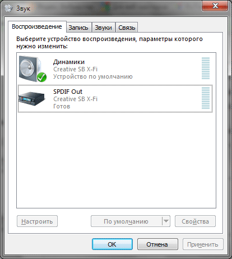Select the SPDIF Out receiver icon

tap(31, 99)
